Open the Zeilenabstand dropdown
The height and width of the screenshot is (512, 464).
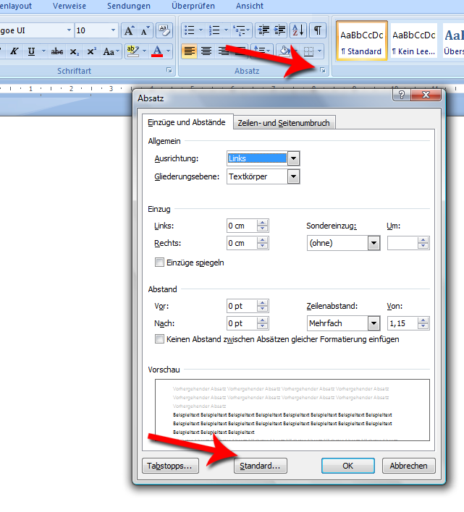[x=374, y=323]
